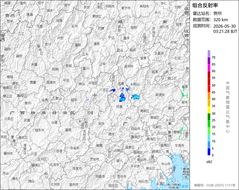
Task: Select the 北流市 label
Action: click(54, 165)
